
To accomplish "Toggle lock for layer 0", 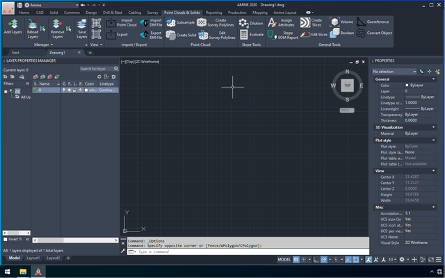I will coord(74,90).
